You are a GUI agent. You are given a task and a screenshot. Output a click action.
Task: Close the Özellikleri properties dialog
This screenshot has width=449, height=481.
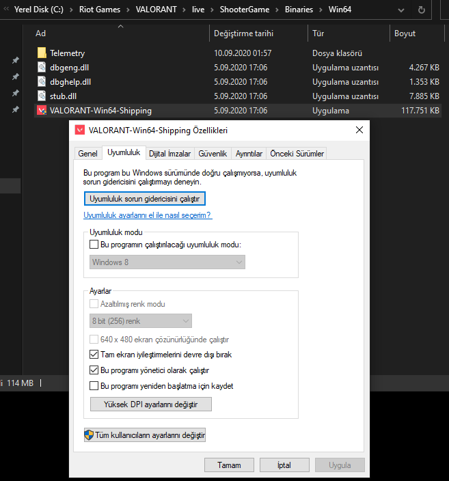pos(359,130)
